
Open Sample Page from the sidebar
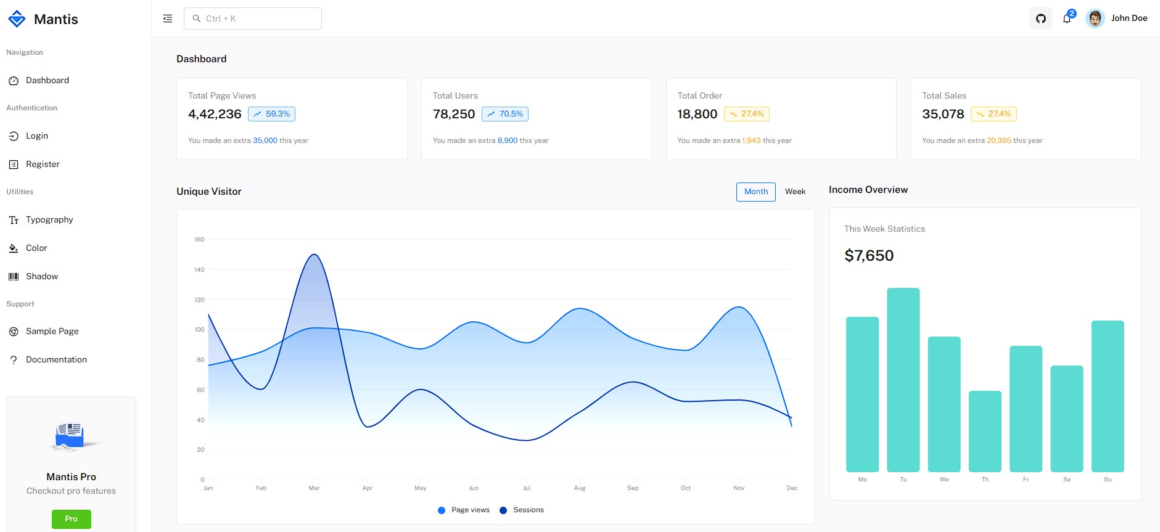(x=52, y=332)
